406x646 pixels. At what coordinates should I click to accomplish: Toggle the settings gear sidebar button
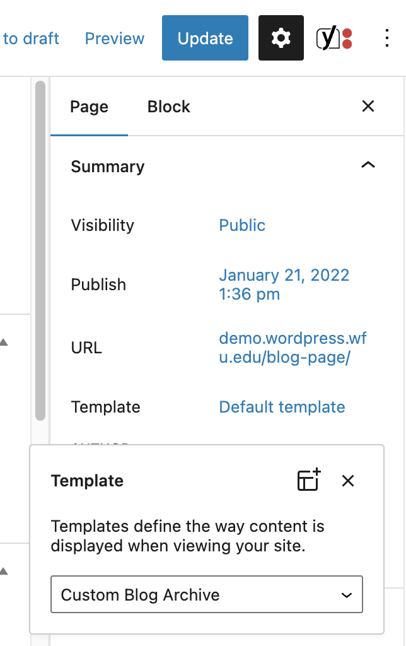281,38
